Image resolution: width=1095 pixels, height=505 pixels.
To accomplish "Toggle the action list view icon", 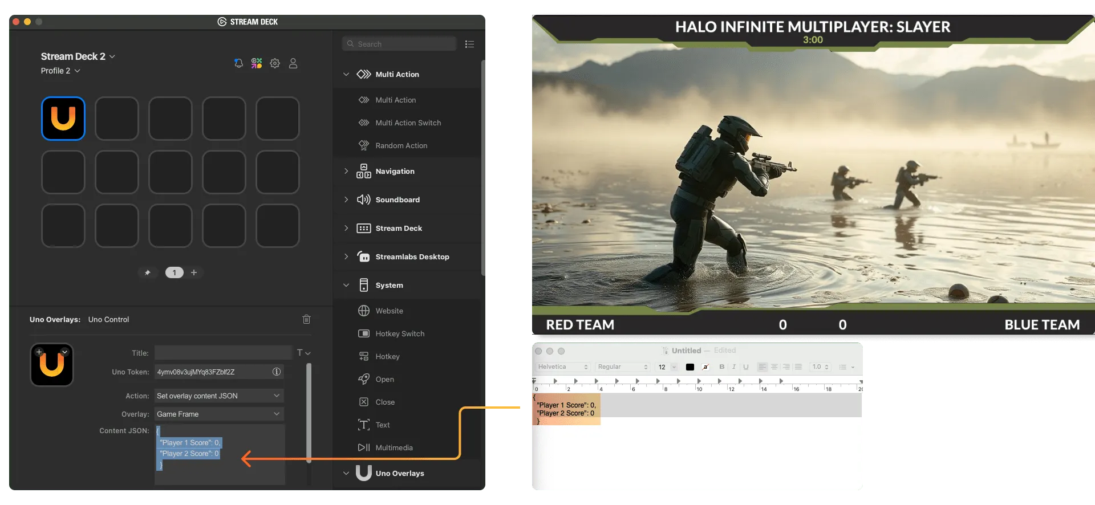I will [x=470, y=44].
